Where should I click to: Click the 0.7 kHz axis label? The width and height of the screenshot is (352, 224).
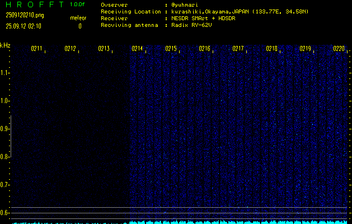[x=4, y=185]
